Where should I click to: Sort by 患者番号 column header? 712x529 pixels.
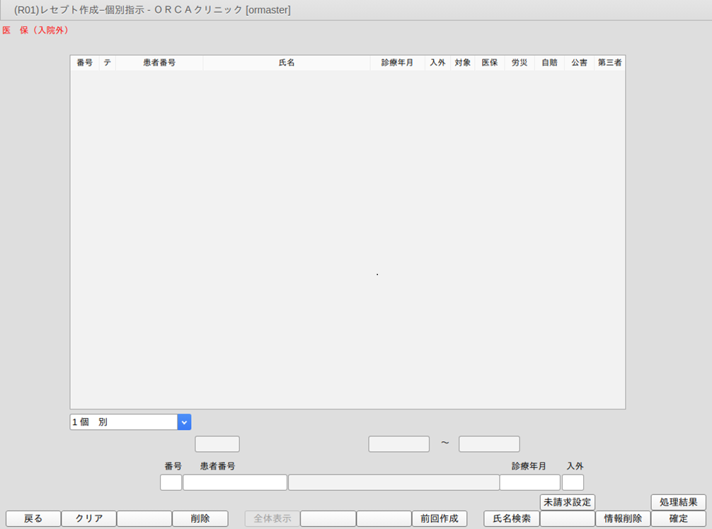click(x=159, y=63)
